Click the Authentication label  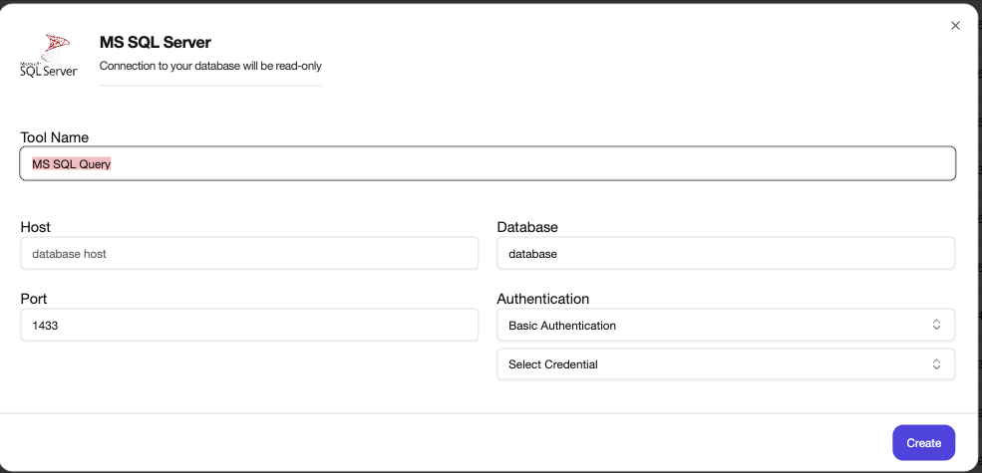[x=543, y=299]
